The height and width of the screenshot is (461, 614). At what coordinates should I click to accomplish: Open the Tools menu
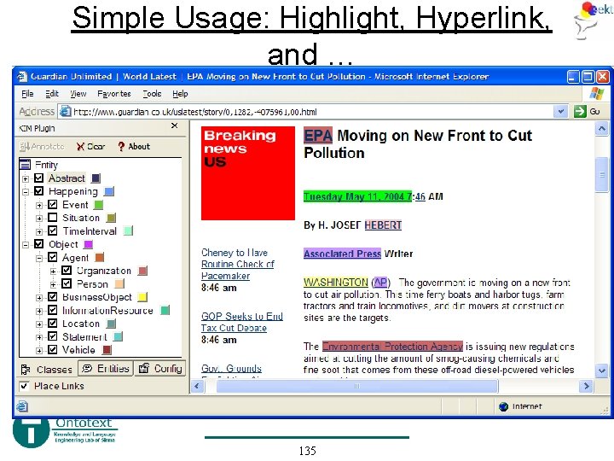[x=152, y=94]
